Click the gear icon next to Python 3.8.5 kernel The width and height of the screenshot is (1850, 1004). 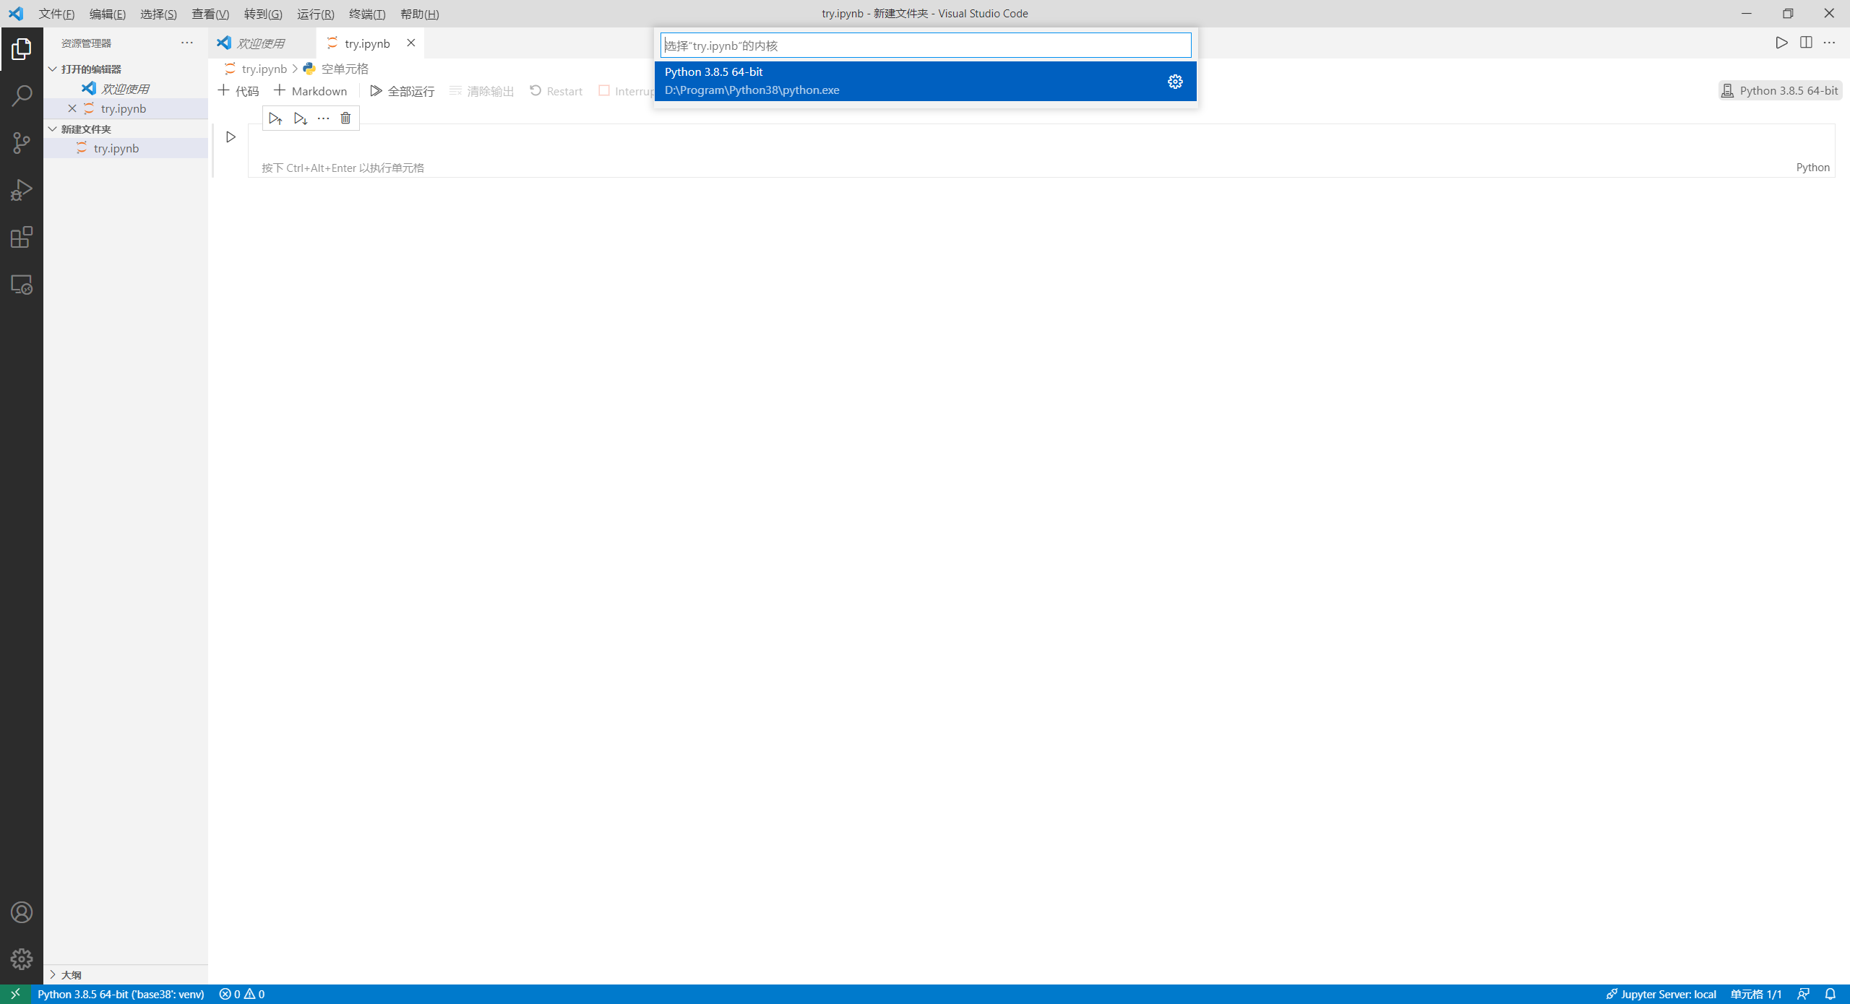click(x=1174, y=81)
